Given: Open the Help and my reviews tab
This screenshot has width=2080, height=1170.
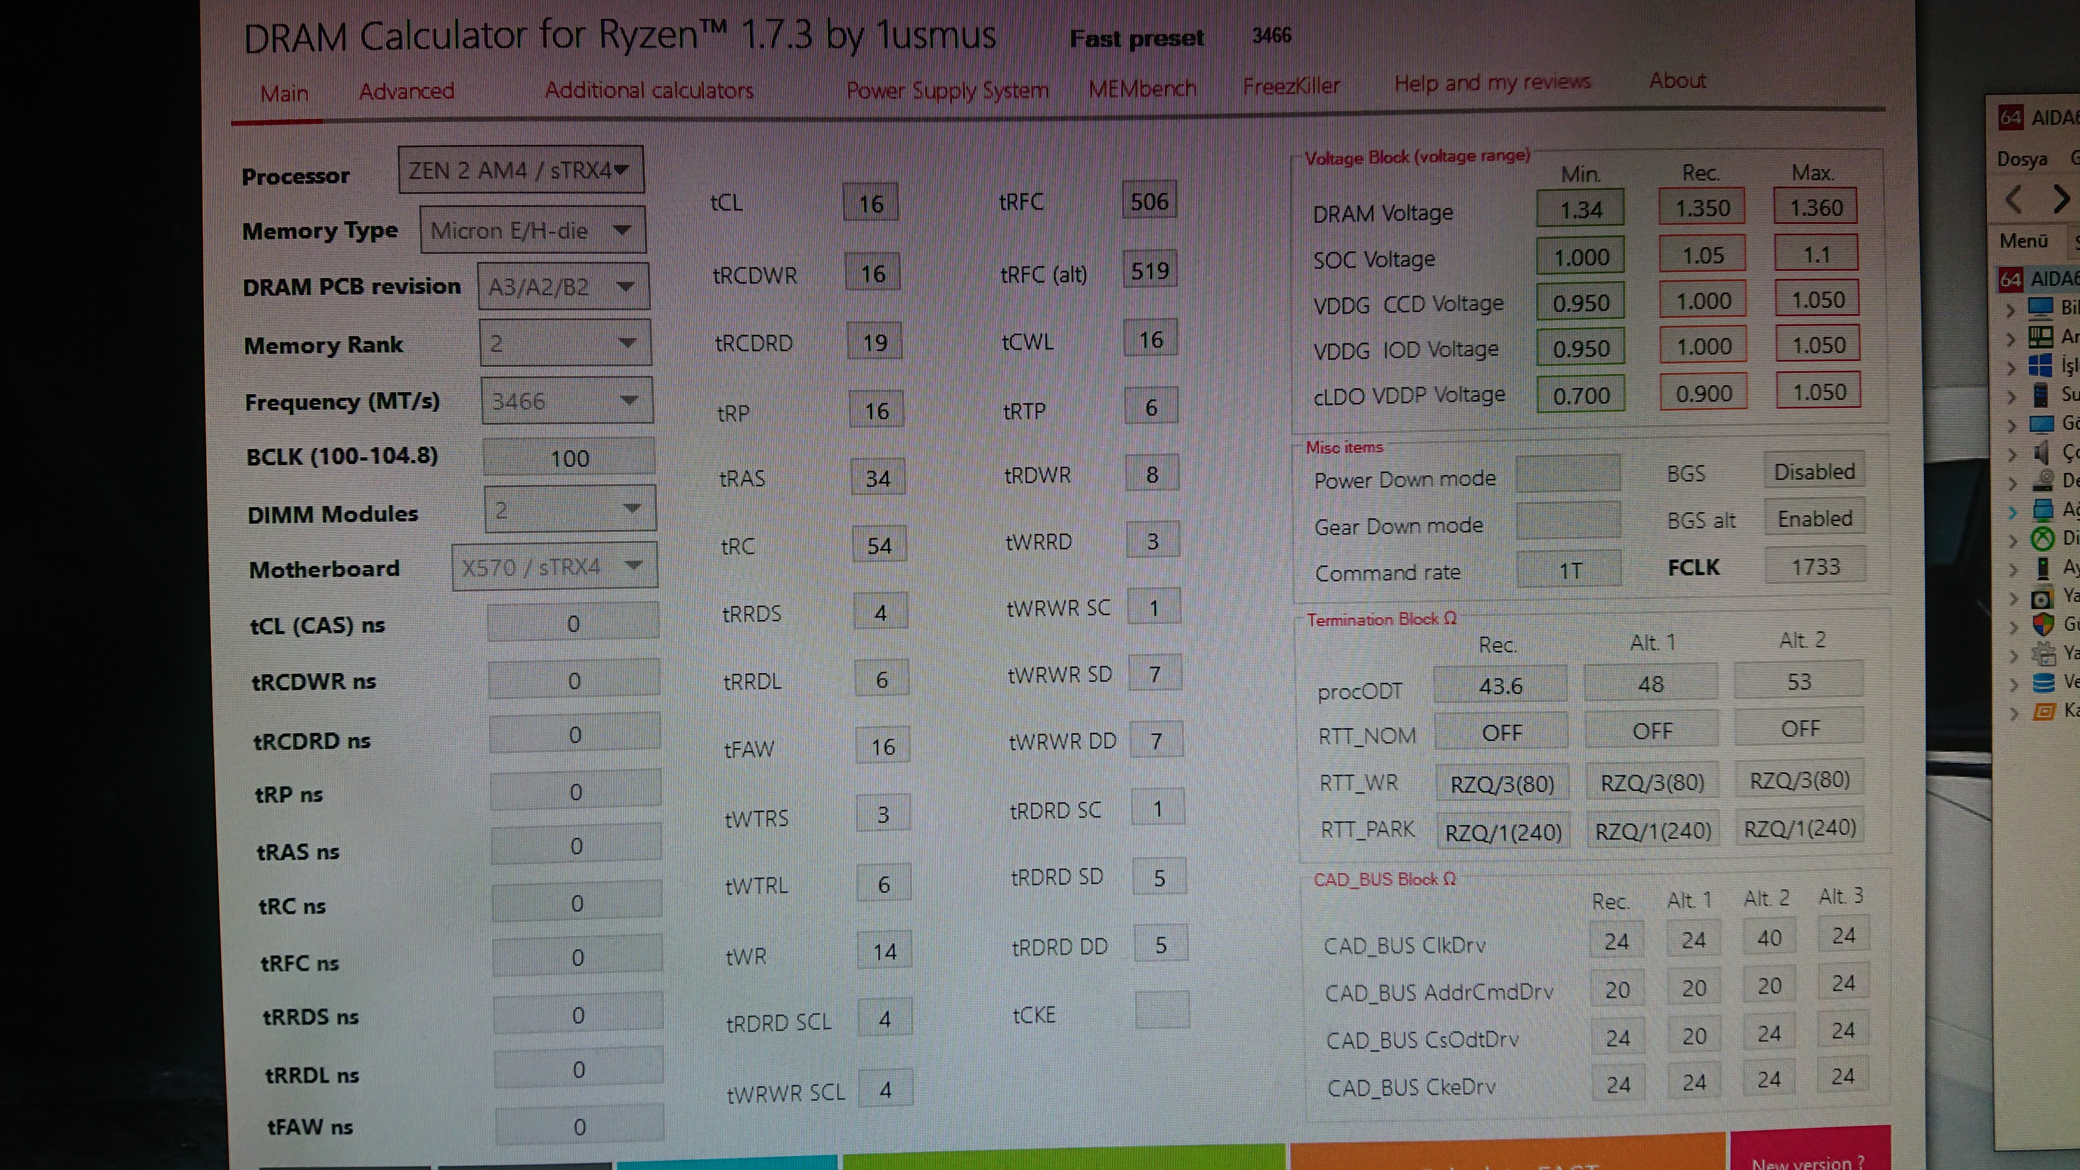Looking at the screenshot, I should (1493, 82).
